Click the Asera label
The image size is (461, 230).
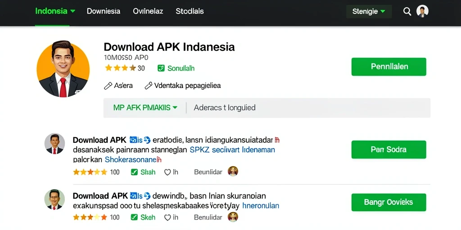tap(123, 86)
